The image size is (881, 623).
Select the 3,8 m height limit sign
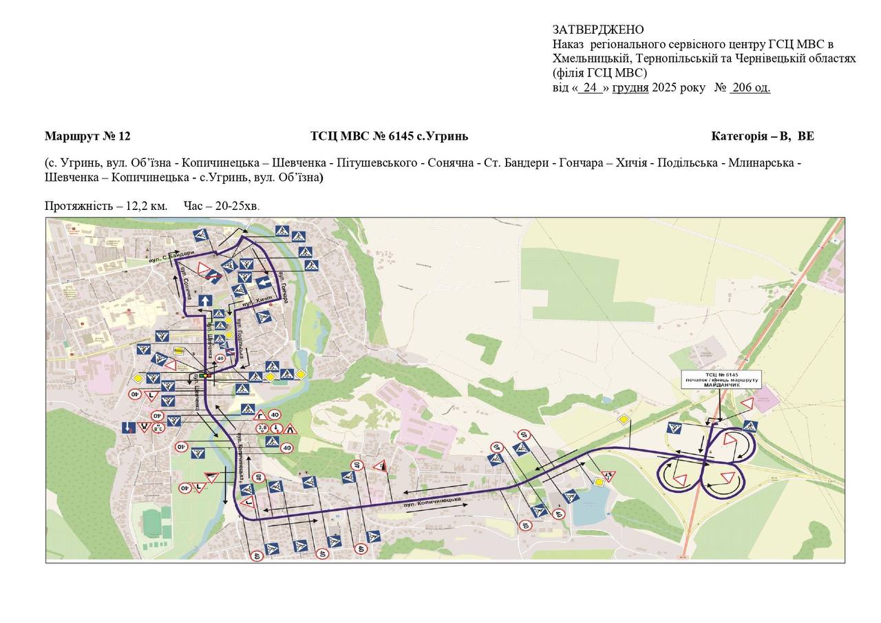pyautogui.click(x=262, y=428)
